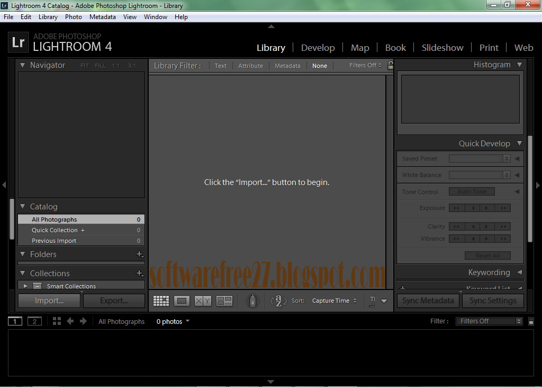The height and width of the screenshot is (387, 542).
Task: Collapse the Collections panel
Action: click(22, 273)
